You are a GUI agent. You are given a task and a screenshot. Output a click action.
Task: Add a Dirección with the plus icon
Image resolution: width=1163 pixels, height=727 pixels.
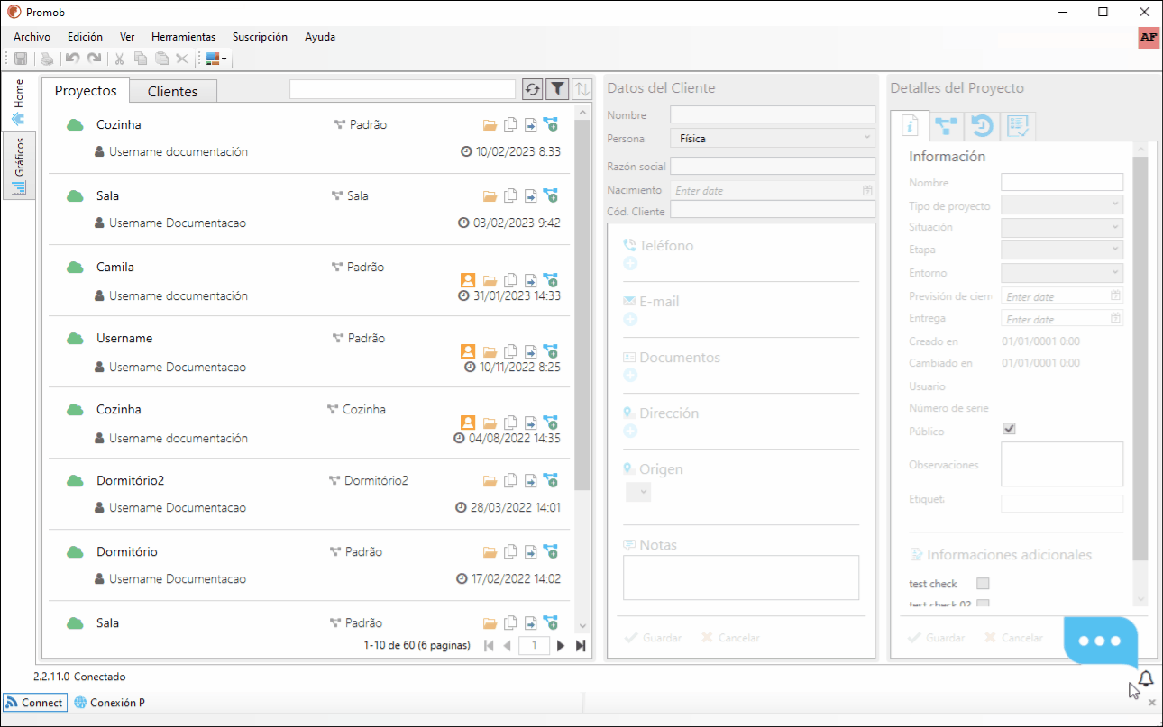pyautogui.click(x=630, y=432)
